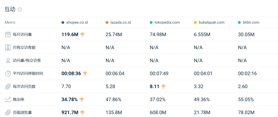Click the stacked pages icon for 页面浏览量
This screenshot has height=117, width=278.
(8, 112)
